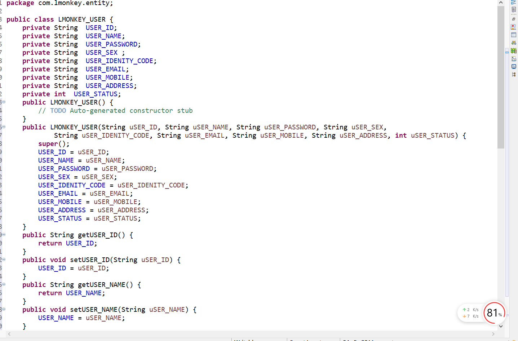Click the 'setUSER_ID' method name
518x341 pixels.
click(x=90, y=260)
